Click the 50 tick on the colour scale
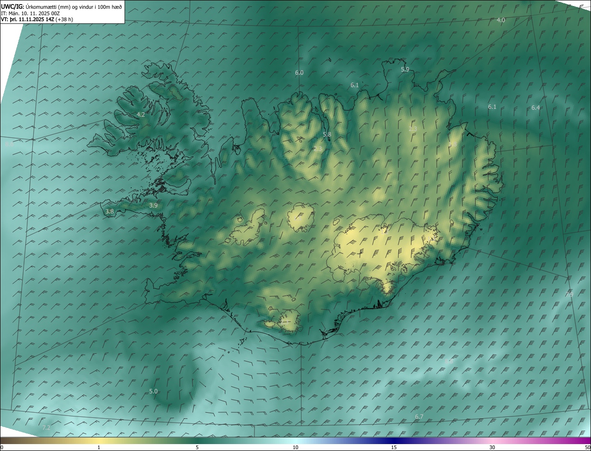 pyautogui.click(x=587, y=447)
